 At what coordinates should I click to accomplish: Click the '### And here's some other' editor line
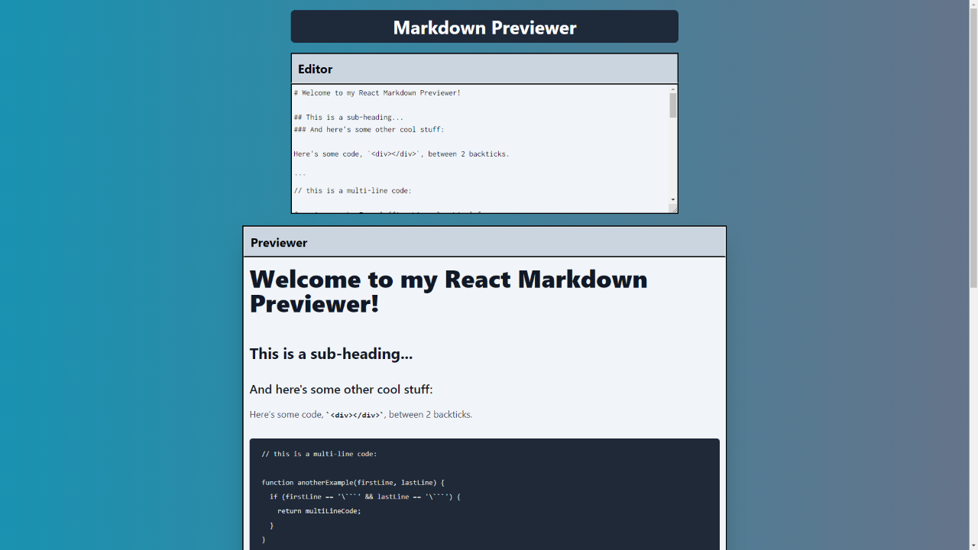(x=369, y=130)
